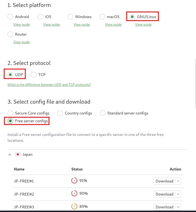The image size is (196, 212).
Task: Open View guide link under GNU/Linux
Action: pos(143,25)
